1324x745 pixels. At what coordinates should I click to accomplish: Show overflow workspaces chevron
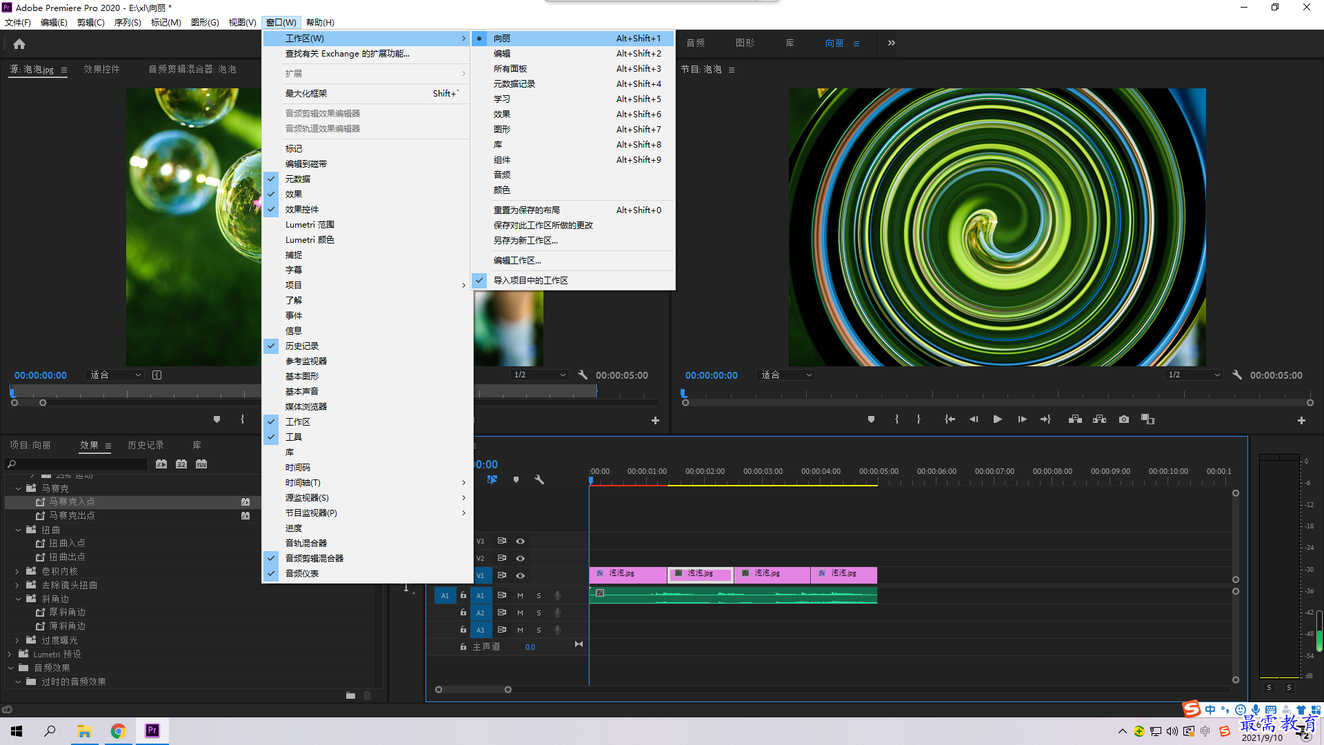(x=891, y=43)
